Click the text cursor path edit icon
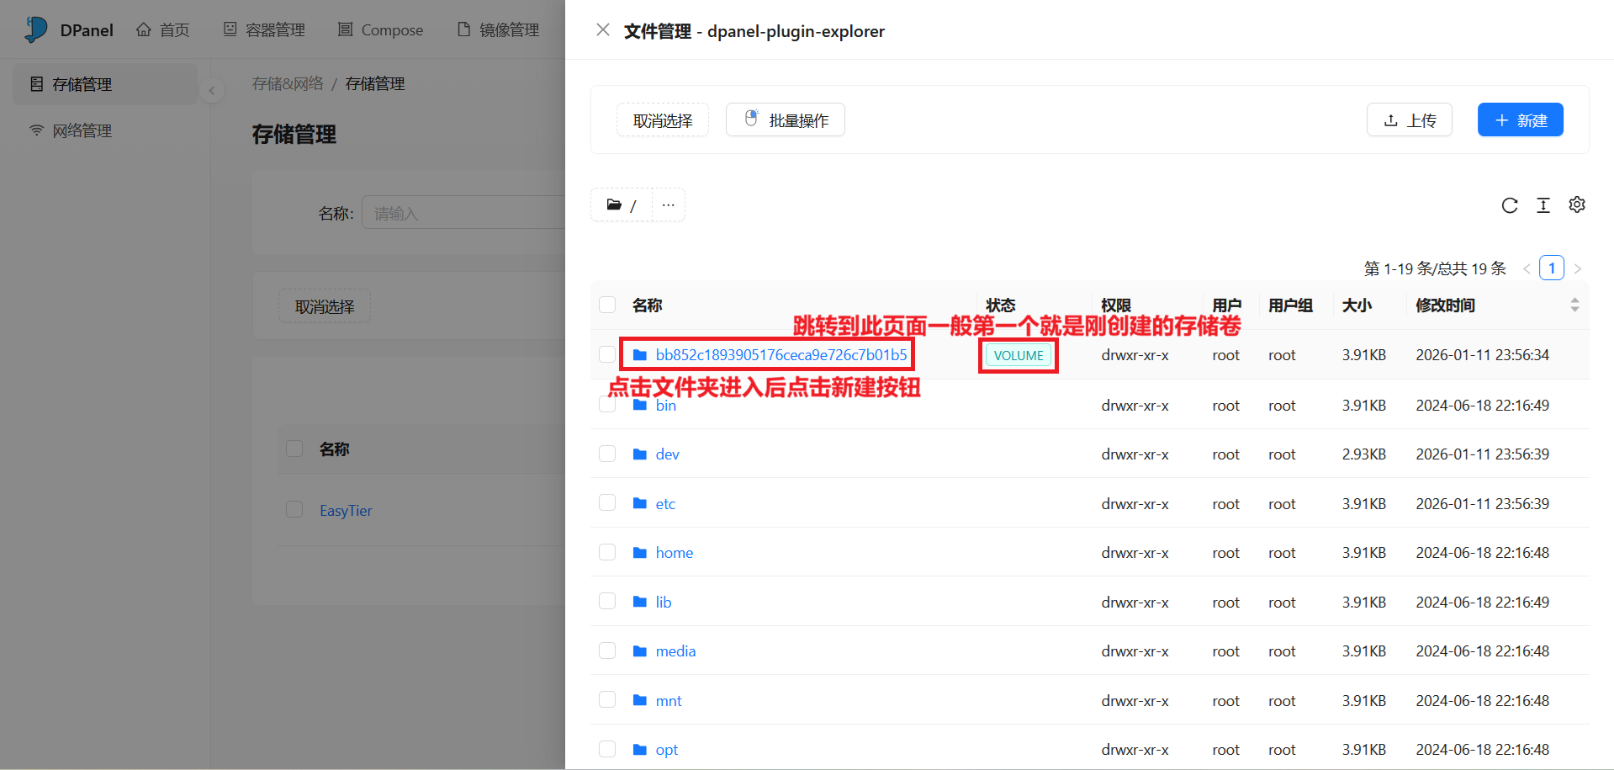This screenshot has height=770, width=1614. click(1543, 205)
